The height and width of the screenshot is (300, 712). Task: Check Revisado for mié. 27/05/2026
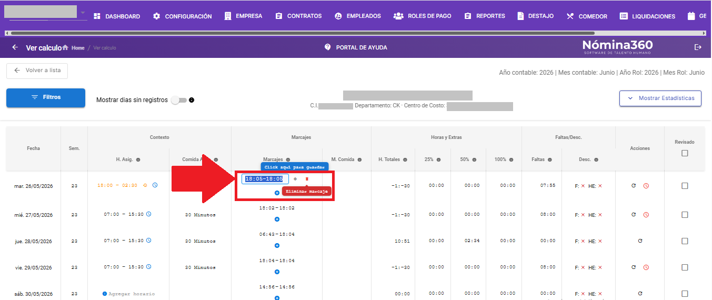(x=685, y=215)
